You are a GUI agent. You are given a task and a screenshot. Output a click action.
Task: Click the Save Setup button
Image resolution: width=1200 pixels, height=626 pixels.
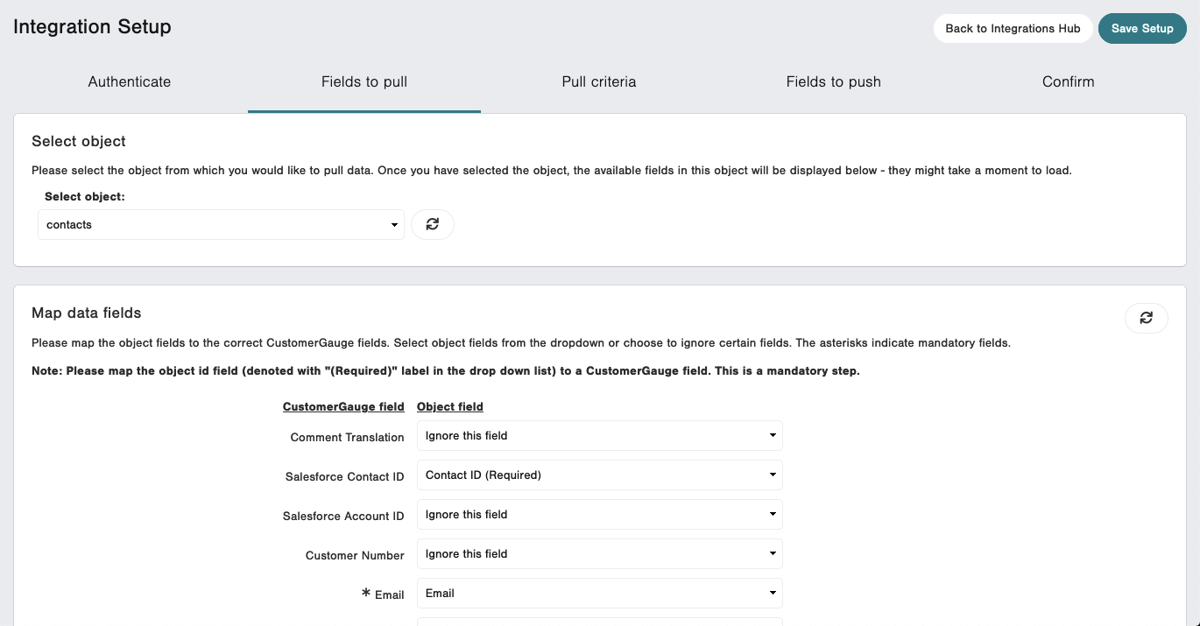click(x=1142, y=28)
